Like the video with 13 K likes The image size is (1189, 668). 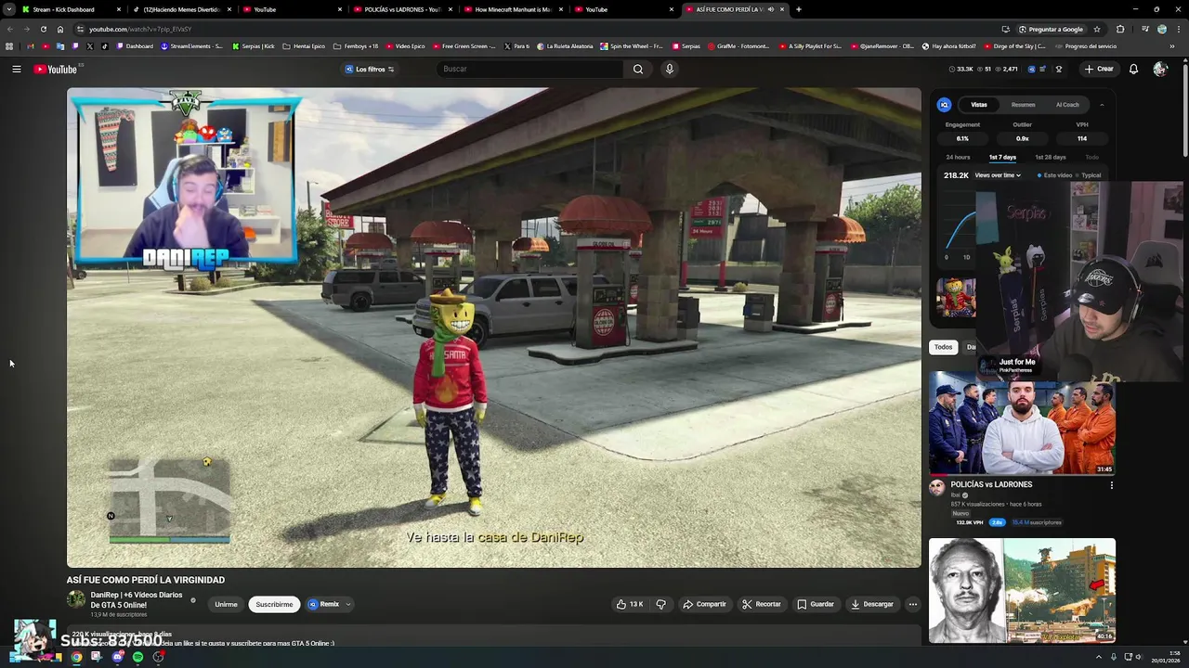[x=630, y=604]
